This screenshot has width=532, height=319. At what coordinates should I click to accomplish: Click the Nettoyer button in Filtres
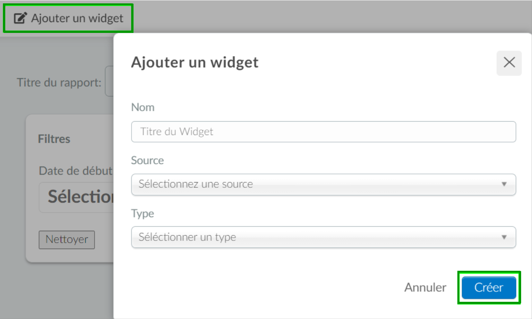pos(67,240)
